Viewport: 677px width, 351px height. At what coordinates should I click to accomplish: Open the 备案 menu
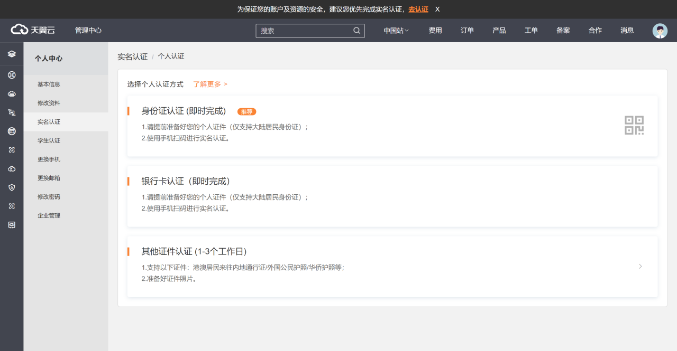pyautogui.click(x=563, y=31)
